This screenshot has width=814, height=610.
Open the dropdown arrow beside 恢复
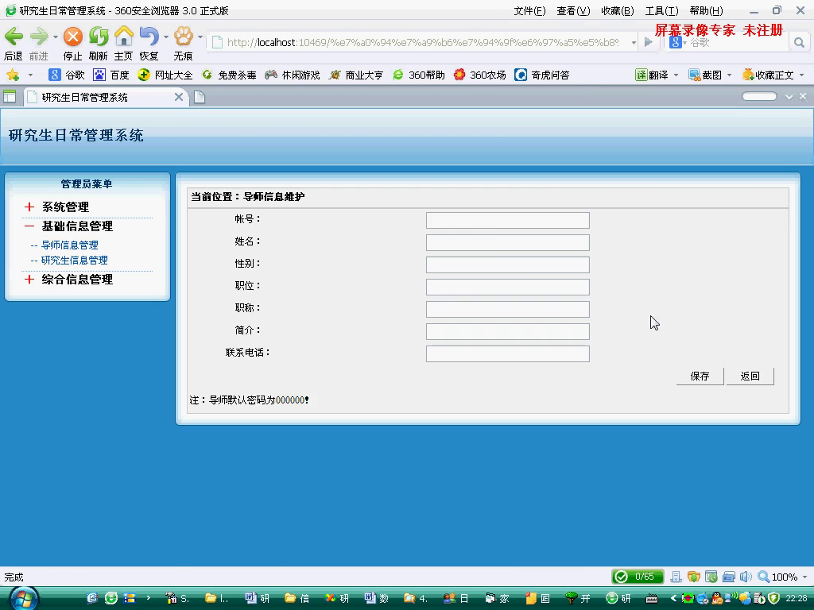165,37
